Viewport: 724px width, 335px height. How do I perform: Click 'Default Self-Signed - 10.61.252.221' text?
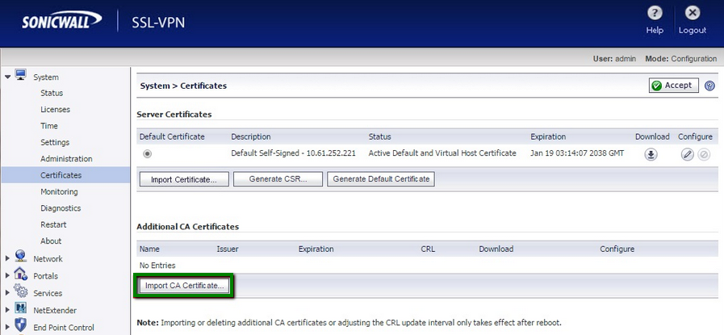293,153
